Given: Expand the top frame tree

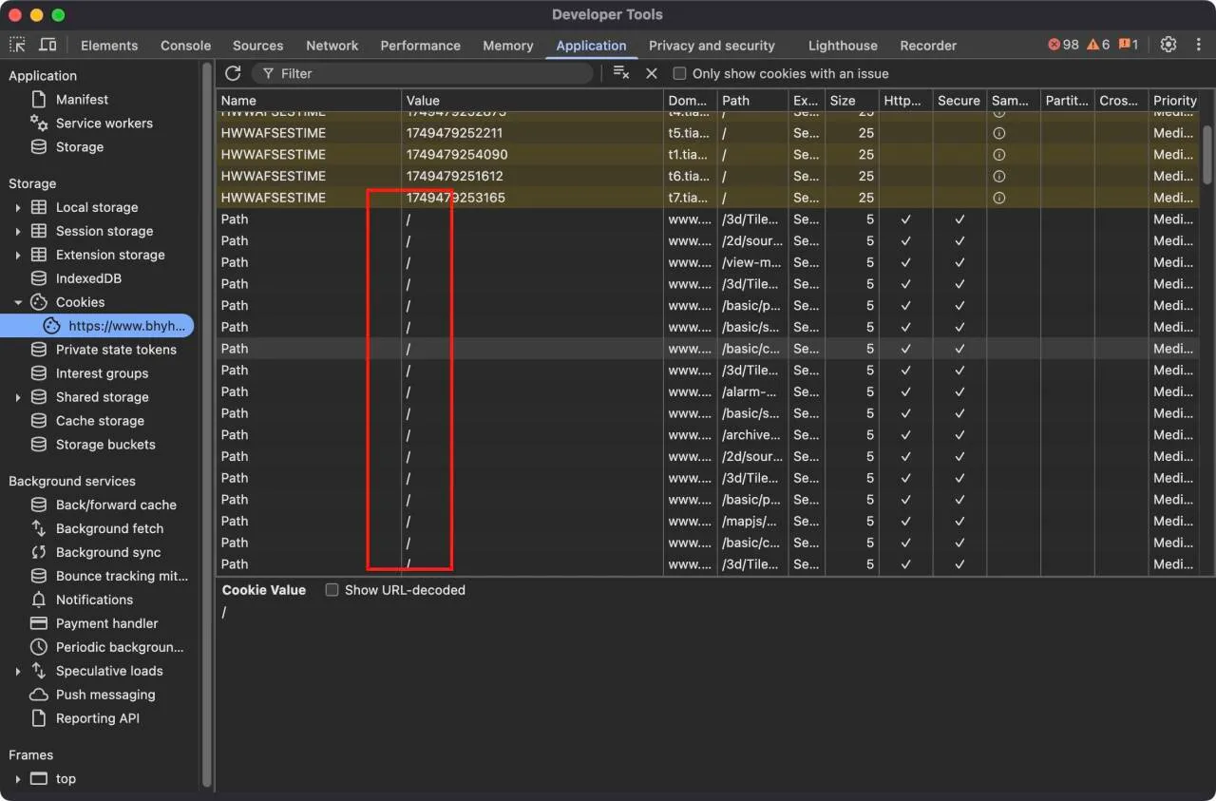Looking at the screenshot, I should [17, 778].
